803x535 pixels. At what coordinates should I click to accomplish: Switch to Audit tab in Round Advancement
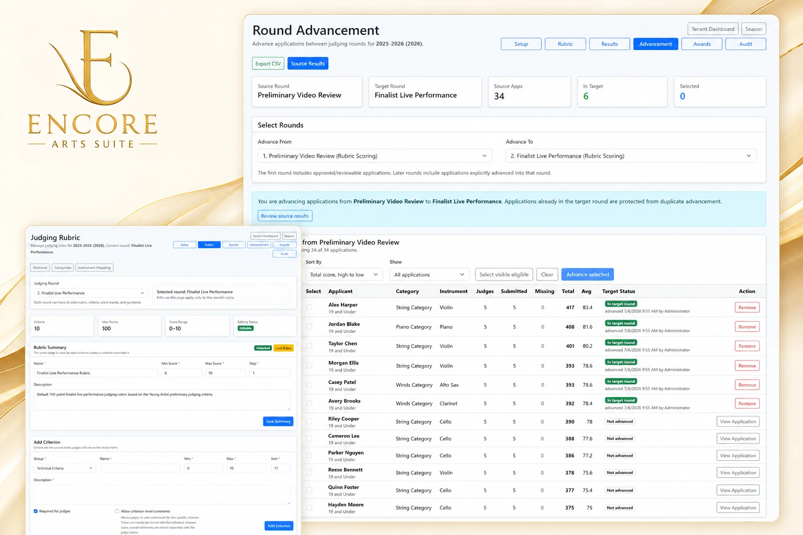tap(745, 44)
